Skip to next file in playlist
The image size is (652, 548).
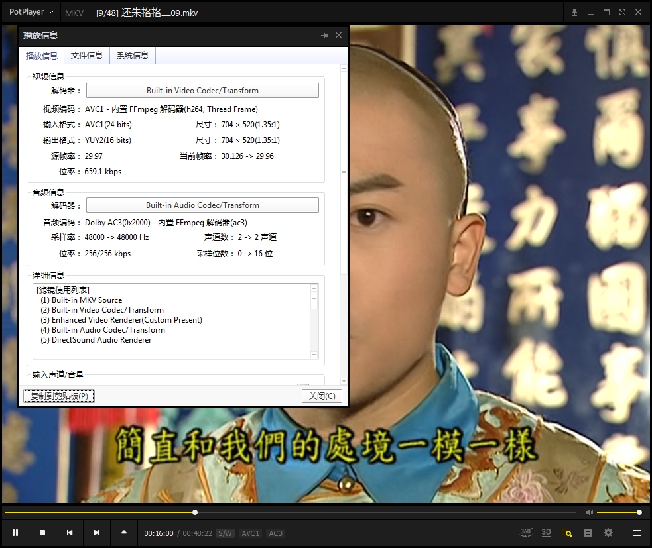coord(96,533)
